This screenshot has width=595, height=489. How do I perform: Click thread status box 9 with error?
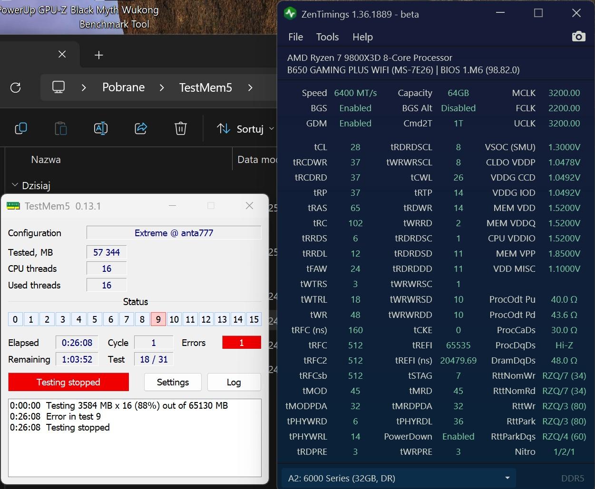(158, 319)
